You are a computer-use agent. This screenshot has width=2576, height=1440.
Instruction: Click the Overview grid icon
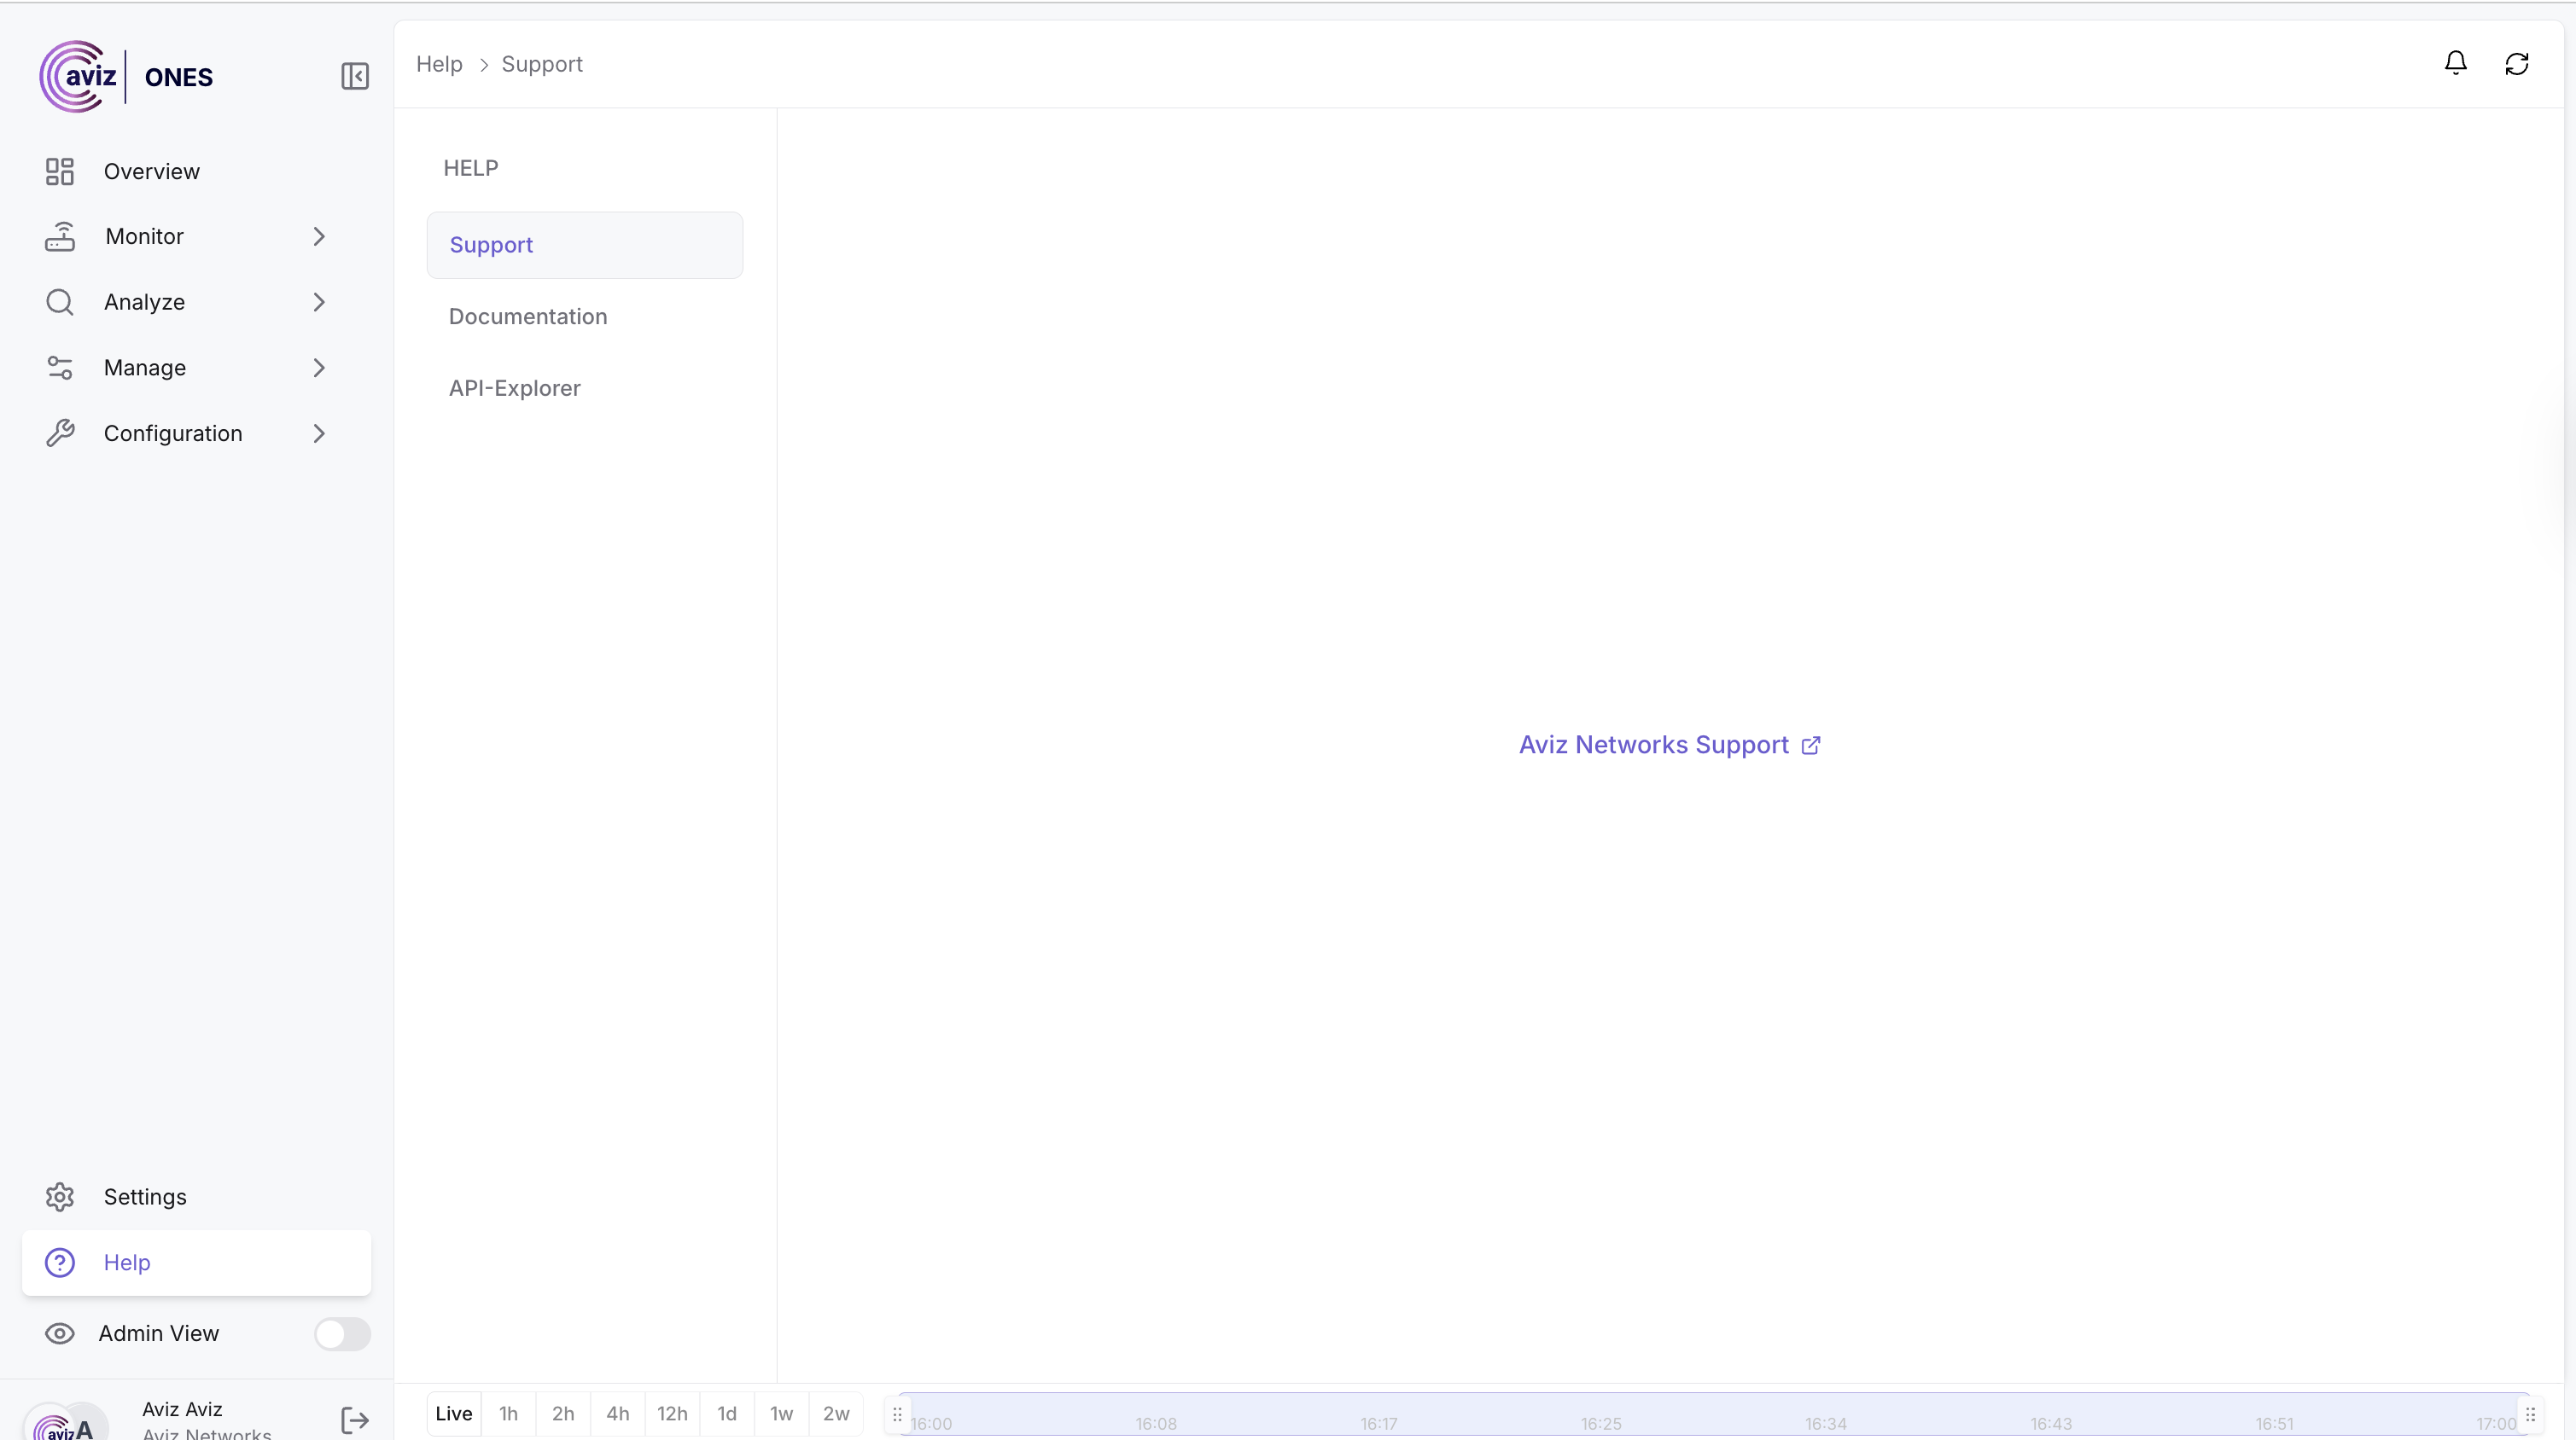tap(60, 171)
